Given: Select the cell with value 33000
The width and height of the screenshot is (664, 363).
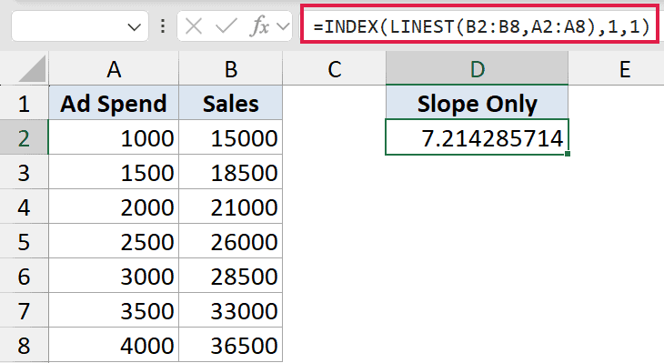Looking at the screenshot, I should coord(230,310).
